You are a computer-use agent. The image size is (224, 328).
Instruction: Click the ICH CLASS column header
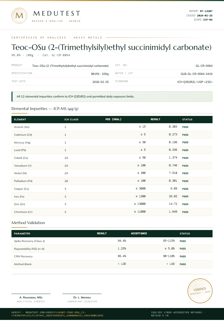(71, 120)
